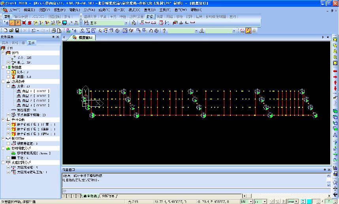This screenshot has height=204, width=339.
Task: Collapse the 车道: 4 tree node
Action: click(8, 158)
